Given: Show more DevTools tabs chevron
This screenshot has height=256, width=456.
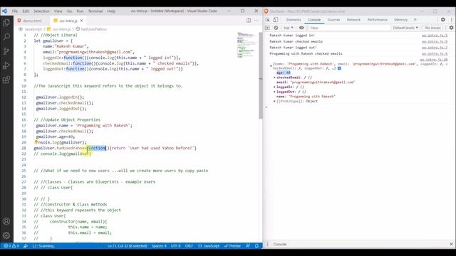Looking at the screenshot, I should [x=415, y=19].
